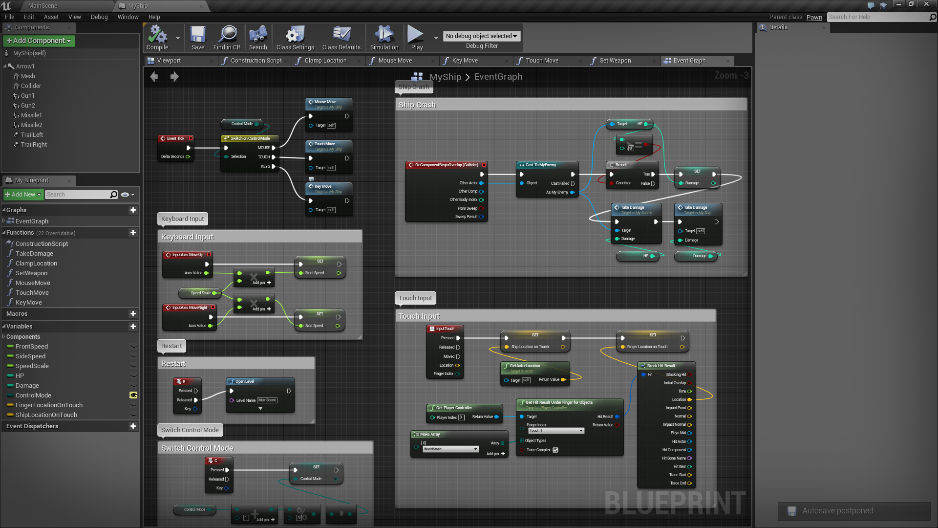
Task: Open the Debug menu
Action: coord(99,17)
